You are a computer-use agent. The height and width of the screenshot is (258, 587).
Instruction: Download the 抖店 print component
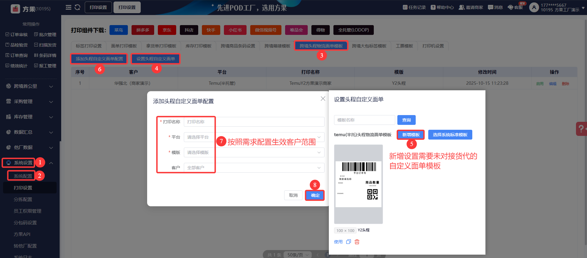pos(189,30)
